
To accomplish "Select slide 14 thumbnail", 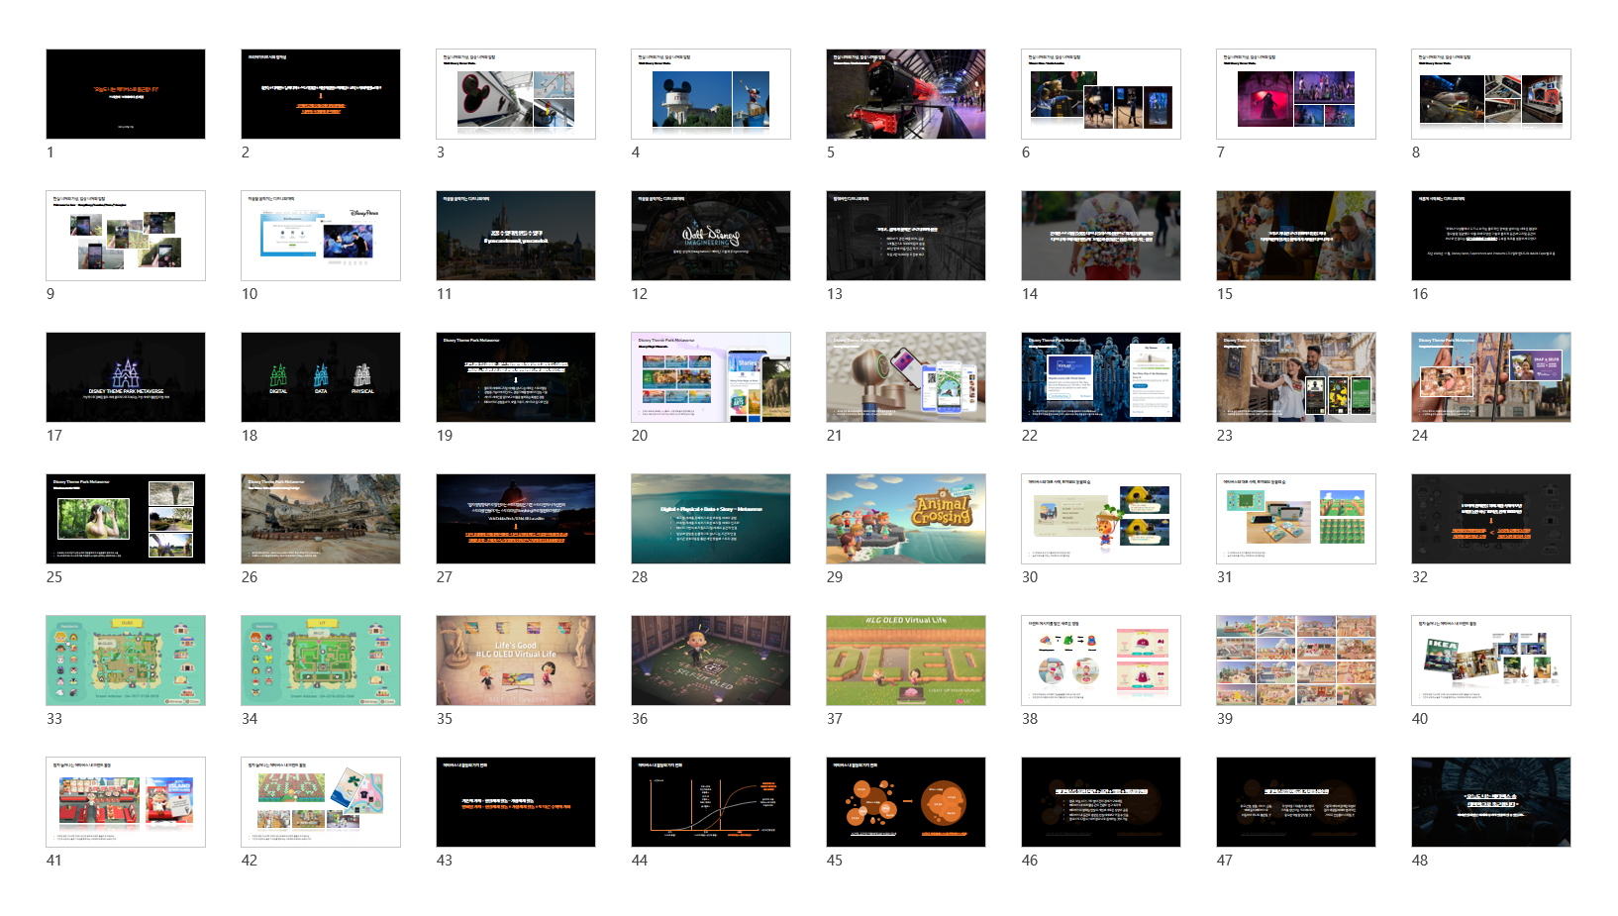I will [x=1101, y=236].
